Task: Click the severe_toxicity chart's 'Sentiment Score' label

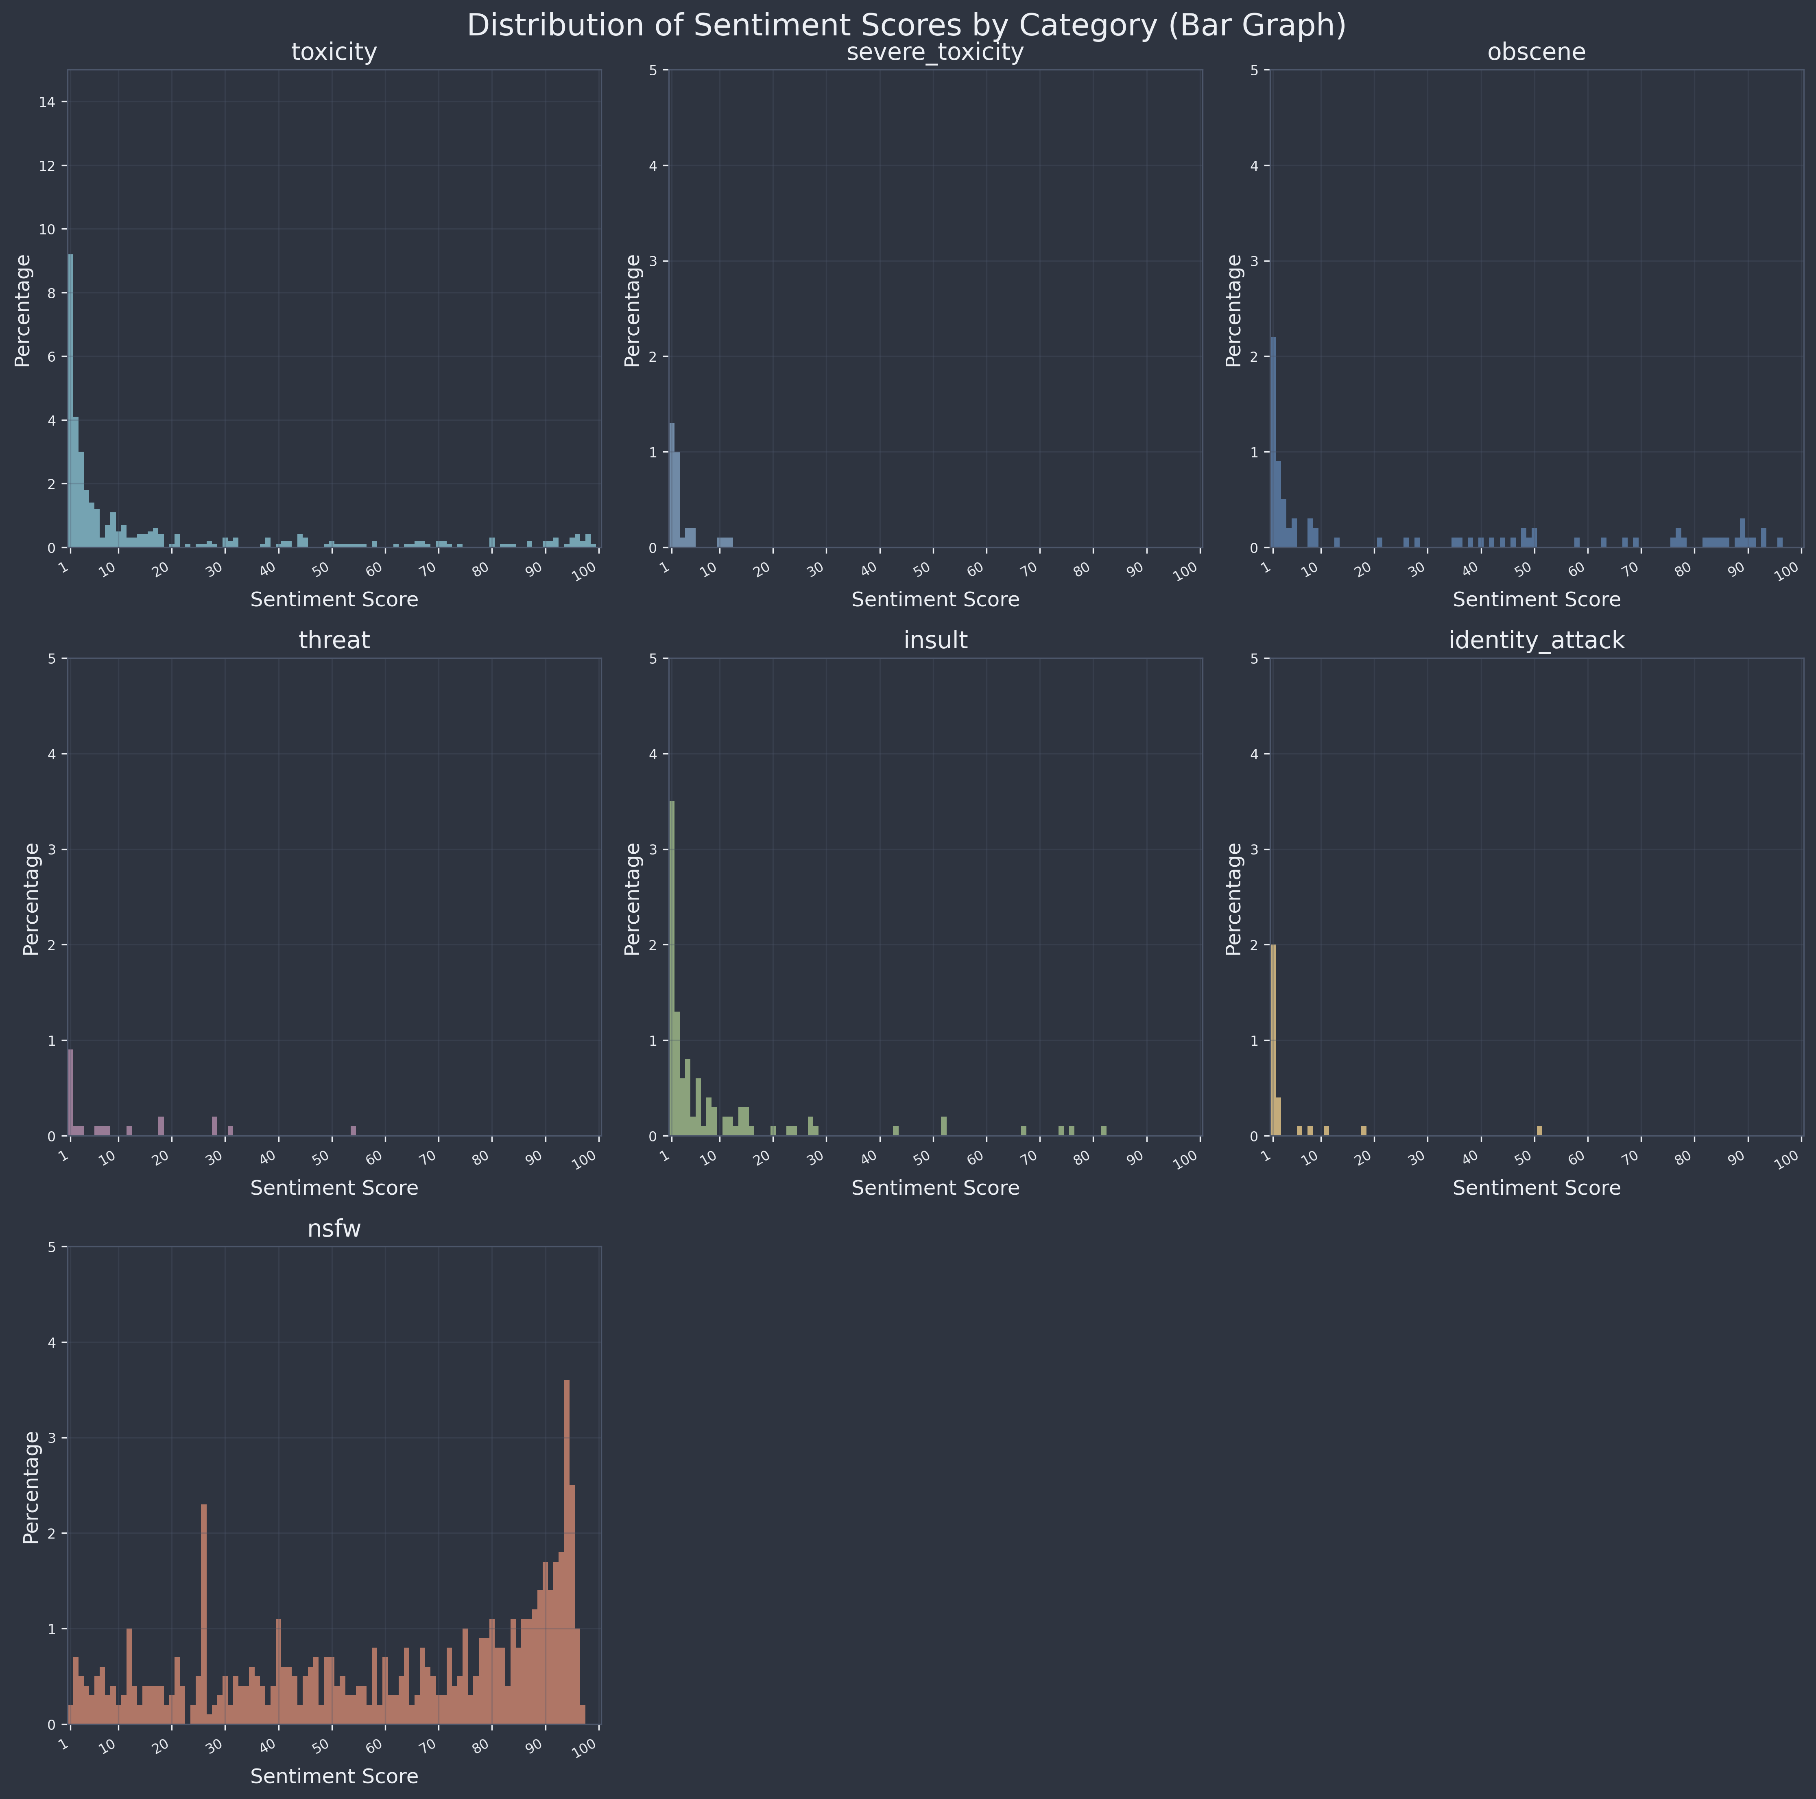Action: 935,599
